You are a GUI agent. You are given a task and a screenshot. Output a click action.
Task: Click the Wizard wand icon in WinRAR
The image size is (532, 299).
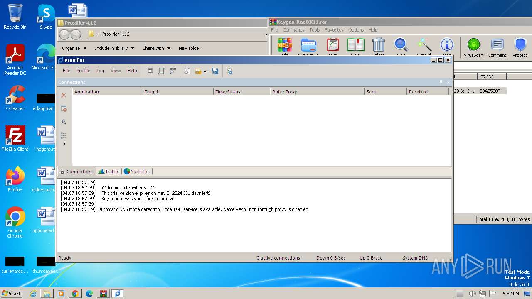(424, 46)
